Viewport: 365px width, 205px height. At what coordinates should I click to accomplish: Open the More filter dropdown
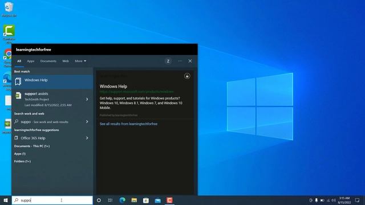(x=80, y=61)
